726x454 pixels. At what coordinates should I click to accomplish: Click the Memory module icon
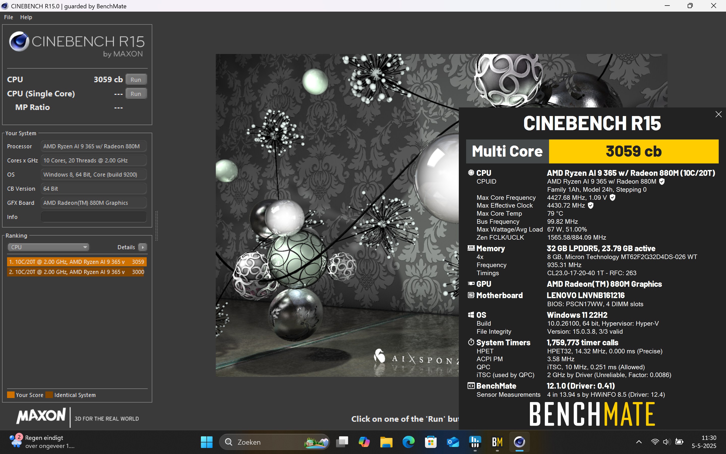(x=471, y=248)
